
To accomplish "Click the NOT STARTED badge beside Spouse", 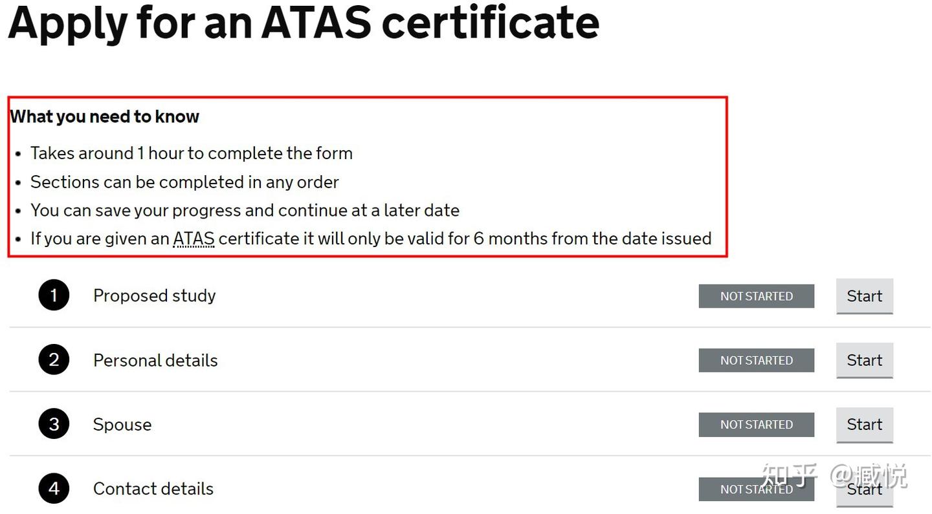I will (x=756, y=424).
